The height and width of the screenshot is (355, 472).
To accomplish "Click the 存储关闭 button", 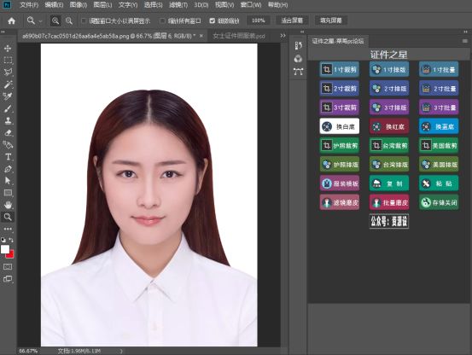I will [x=439, y=202].
